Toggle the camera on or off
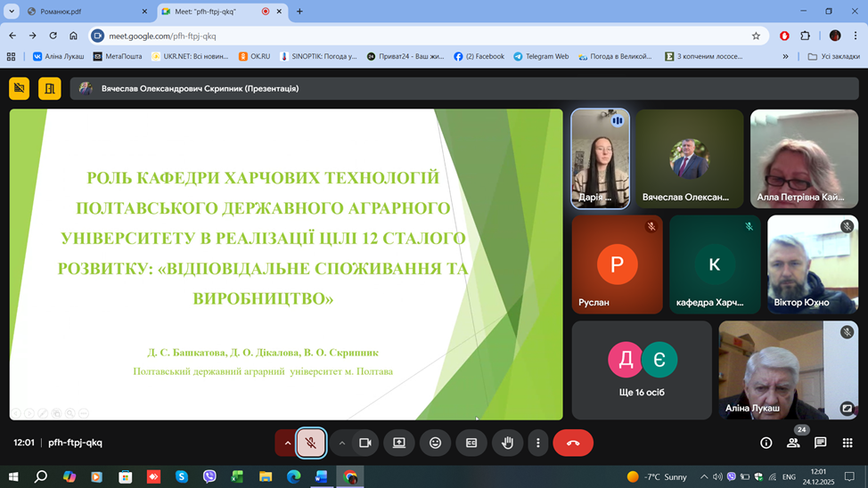 [x=364, y=443]
